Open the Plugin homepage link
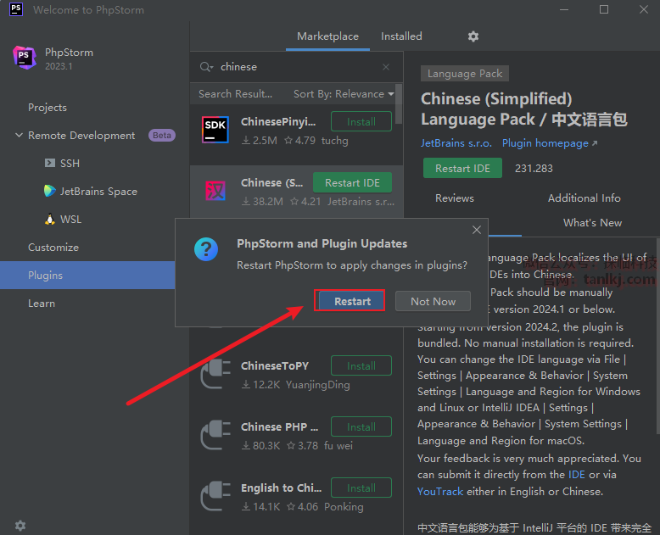The height and width of the screenshot is (535, 660). click(x=549, y=143)
